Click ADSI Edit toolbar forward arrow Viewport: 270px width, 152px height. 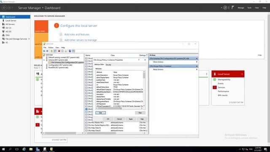pos(47,51)
